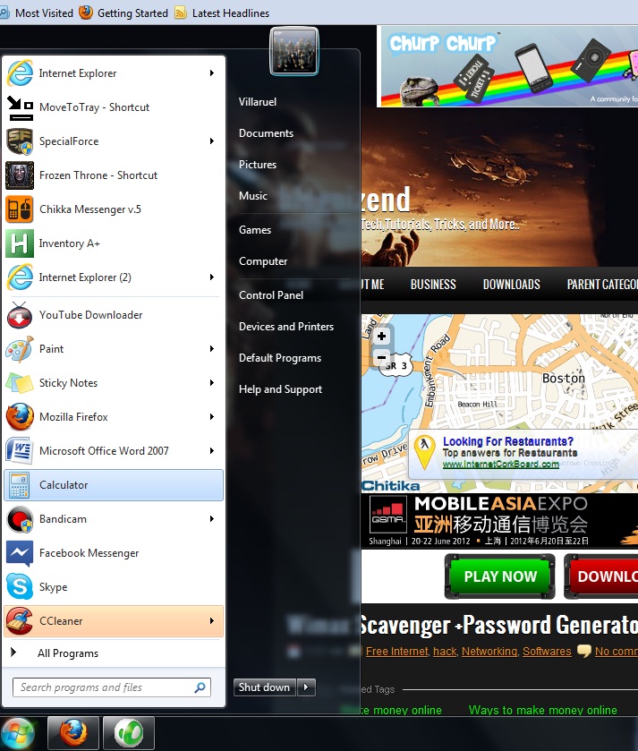Click the Windows Start orb
Image resolution: width=638 pixels, height=751 pixels.
[17, 734]
